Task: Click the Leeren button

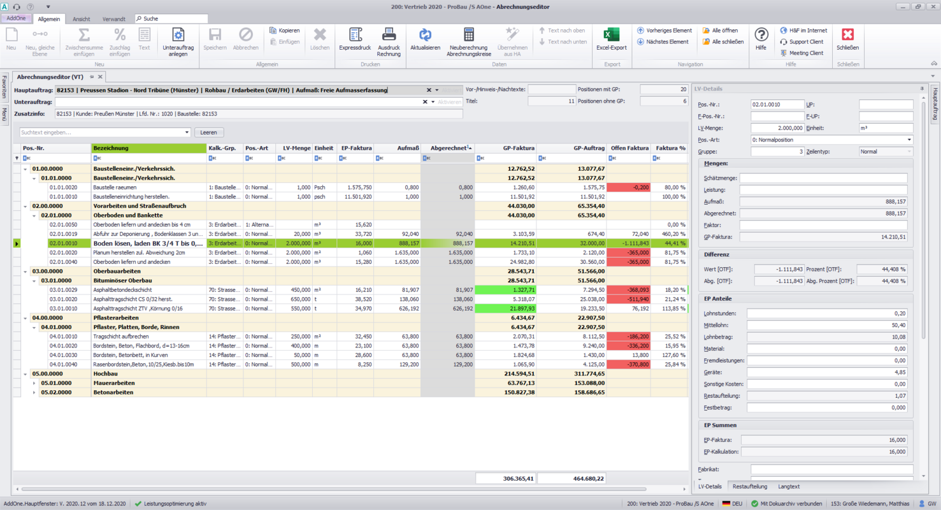Action: (x=209, y=133)
